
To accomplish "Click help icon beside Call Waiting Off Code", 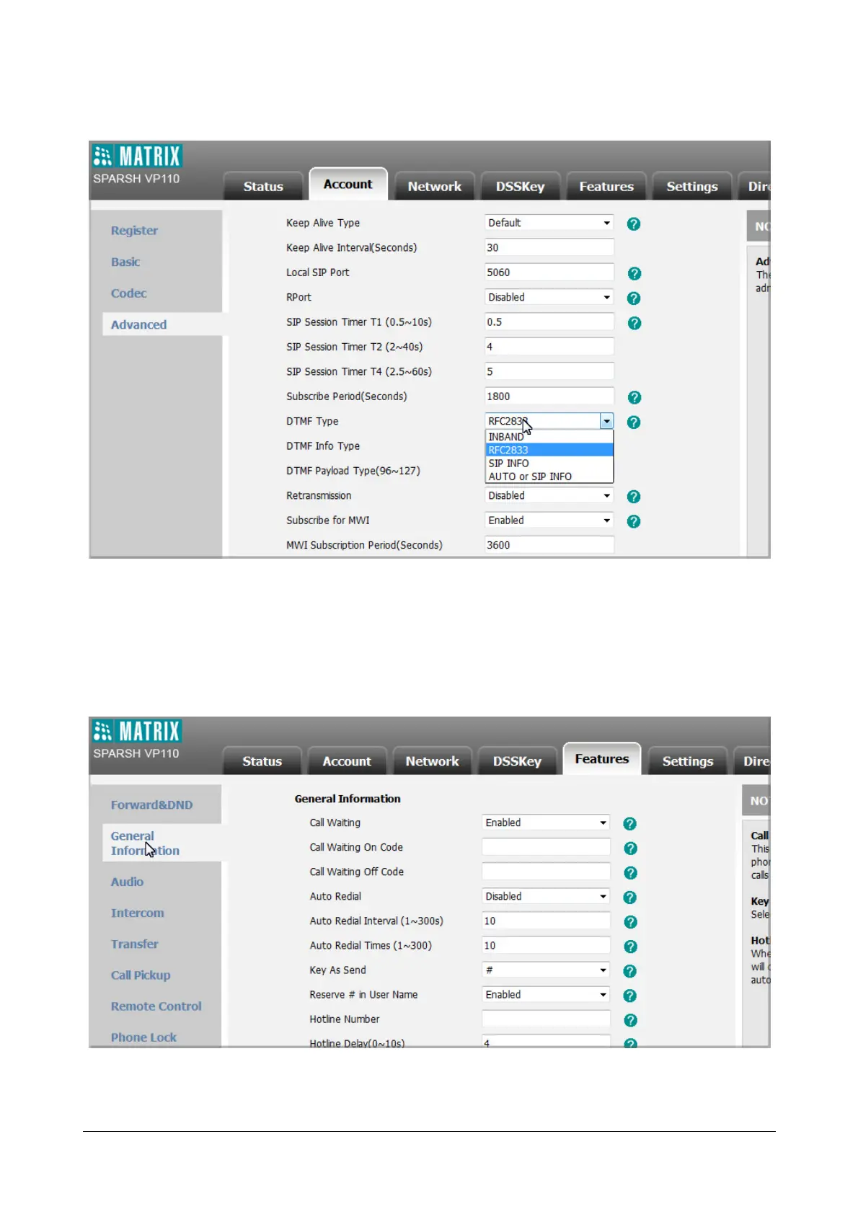I will [630, 873].
